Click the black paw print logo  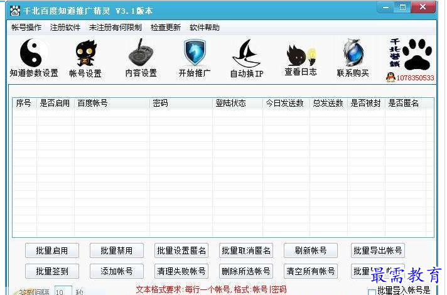point(417,54)
